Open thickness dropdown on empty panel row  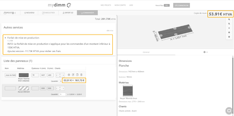pyautogui.click(x=35, y=88)
